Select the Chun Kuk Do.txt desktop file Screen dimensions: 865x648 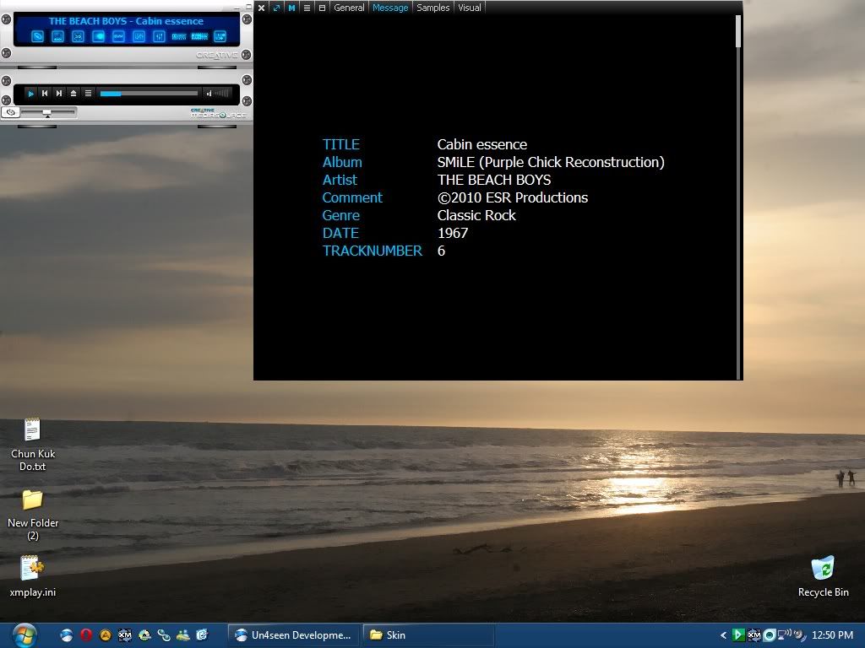click(x=33, y=445)
